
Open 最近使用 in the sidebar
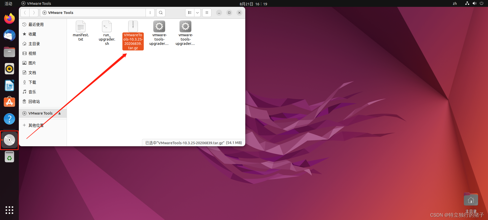[x=43, y=25]
